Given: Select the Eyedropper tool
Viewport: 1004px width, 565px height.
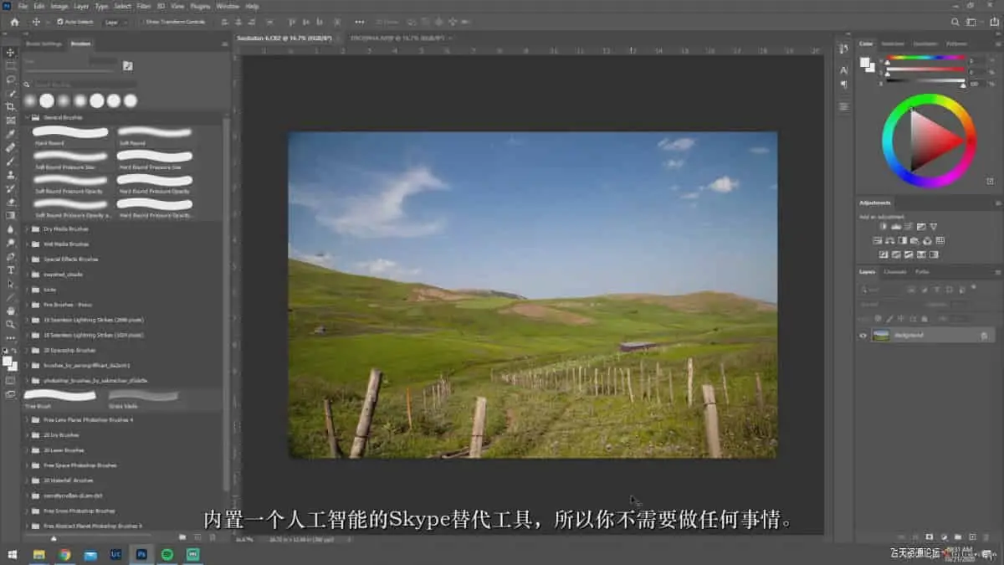Looking at the screenshot, I should click(11, 134).
